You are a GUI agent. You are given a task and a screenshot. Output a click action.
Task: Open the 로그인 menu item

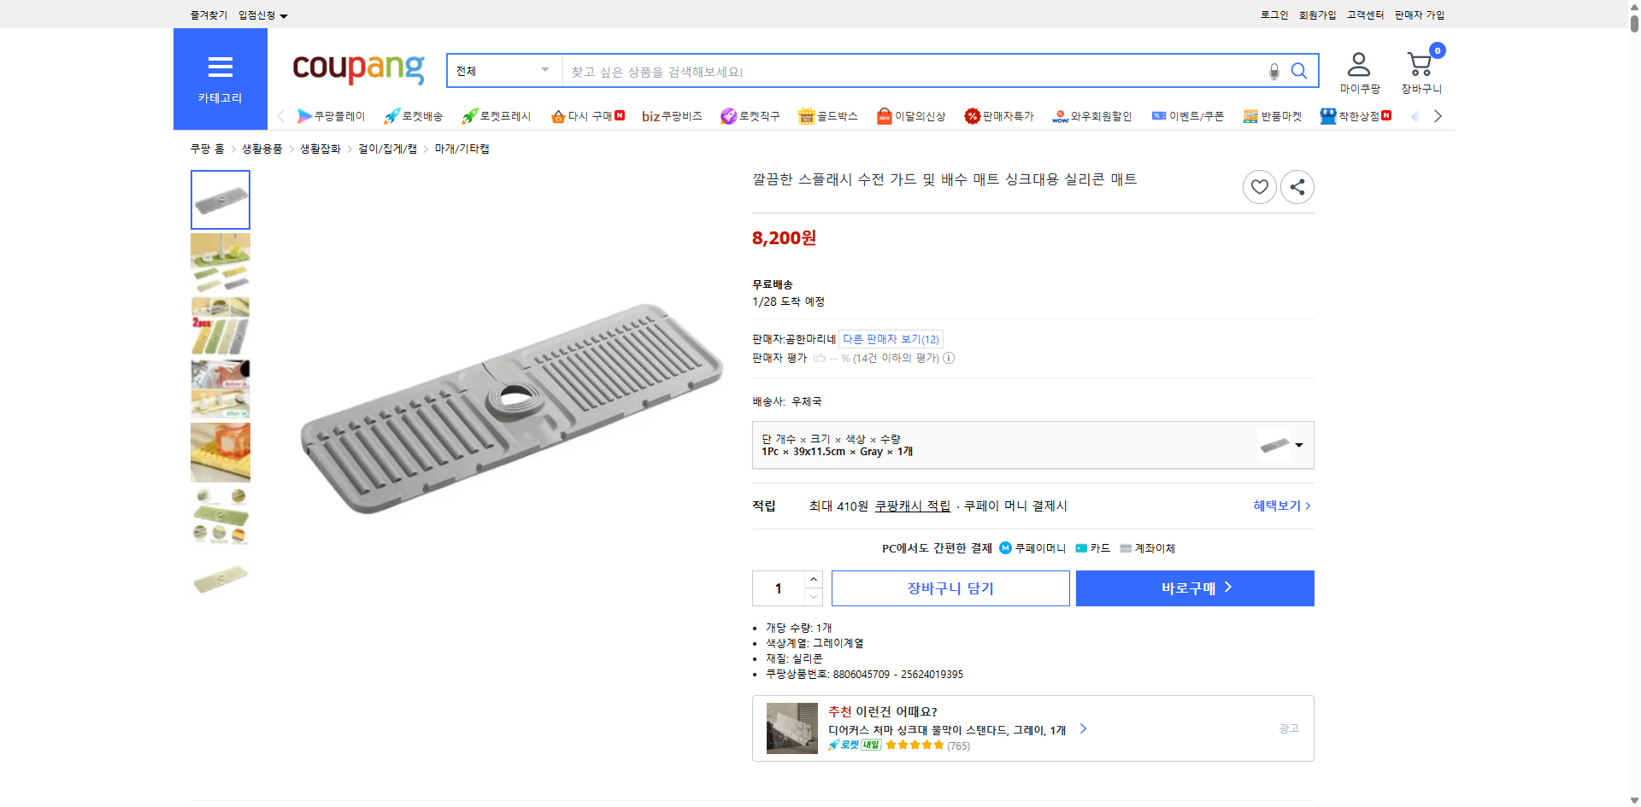click(x=1273, y=15)
